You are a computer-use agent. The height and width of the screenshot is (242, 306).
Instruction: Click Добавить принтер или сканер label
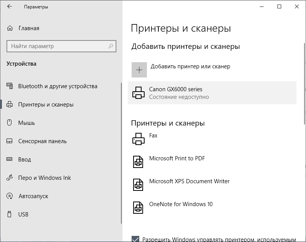pos(190,66)
